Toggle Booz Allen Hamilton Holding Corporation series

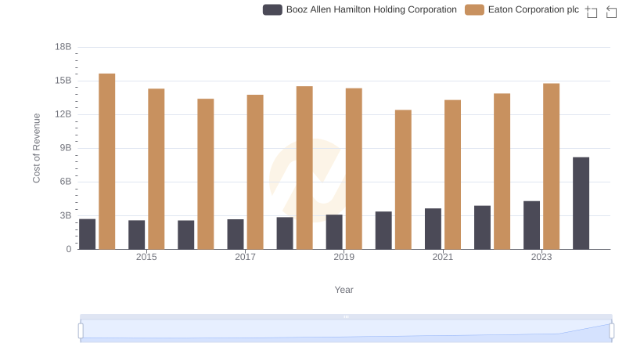[359, 9]
